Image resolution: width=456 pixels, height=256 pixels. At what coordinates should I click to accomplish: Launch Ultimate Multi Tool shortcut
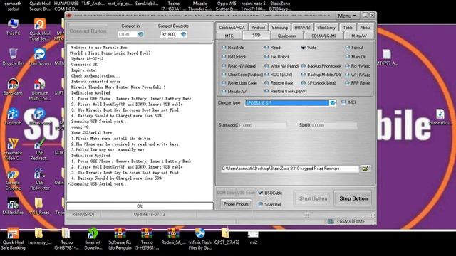[40, 90]
